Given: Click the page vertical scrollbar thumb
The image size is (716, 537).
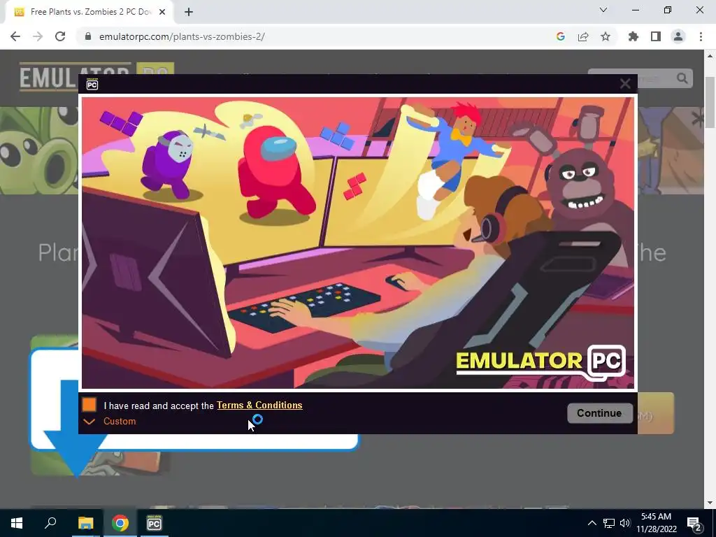Looking at the screenshot, I should pos(710,103).
